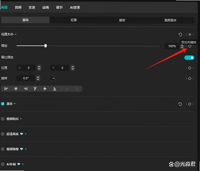Screen dimensions: 200x171
Task: Switch to the 变速 tab
Action: pos(32,7)
